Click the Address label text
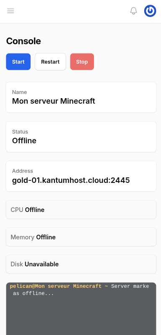The height and width of the screenshot is (335, 161). [23, 171]
